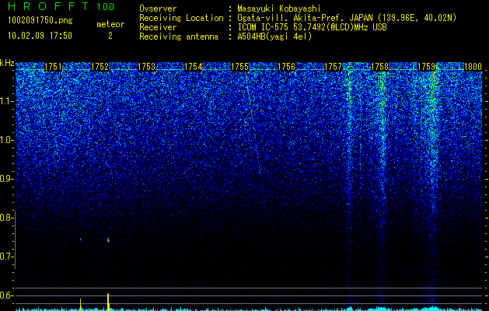Click the Receiving antenna label
Viewport: 489px width, 311px height.
(x=179, y=37)
